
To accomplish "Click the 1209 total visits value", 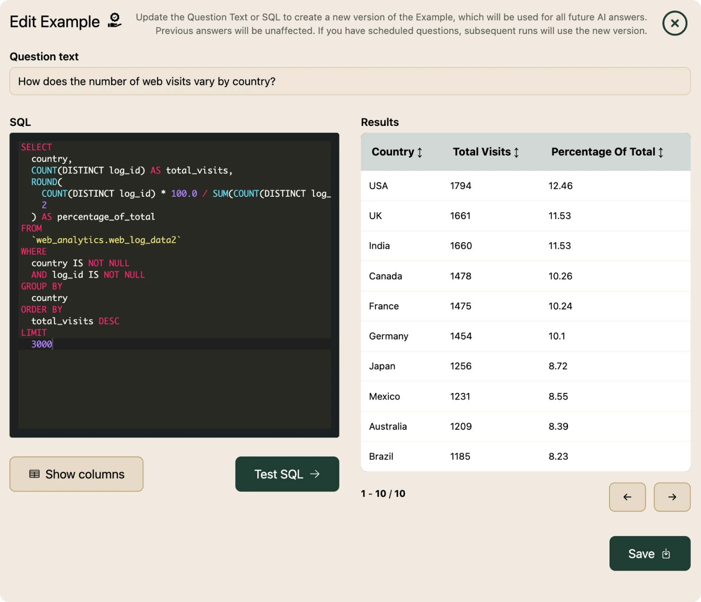I will tap(461, 427).
